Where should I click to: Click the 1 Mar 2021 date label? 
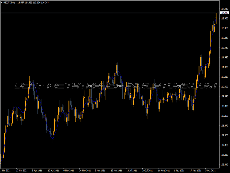tap(6, 170)
